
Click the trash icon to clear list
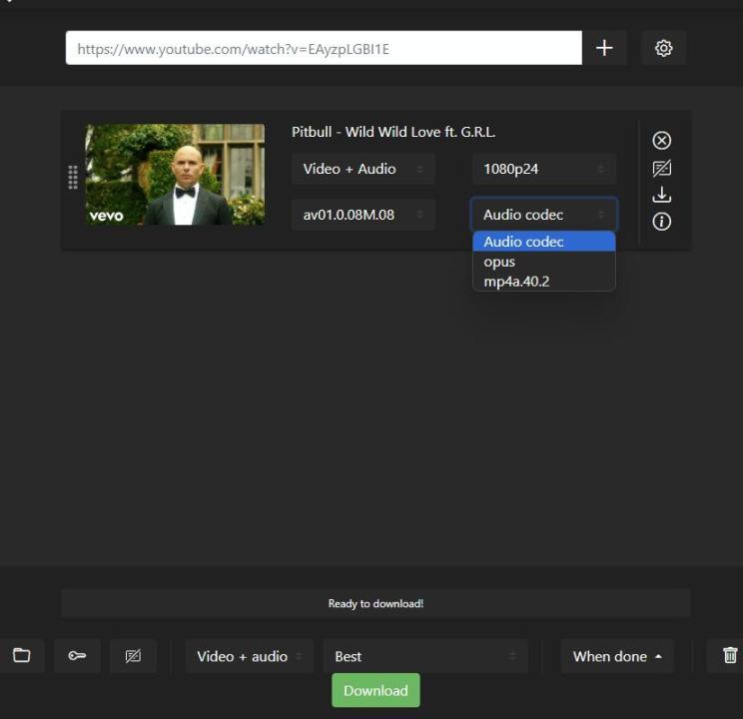(x=730, y=656)
